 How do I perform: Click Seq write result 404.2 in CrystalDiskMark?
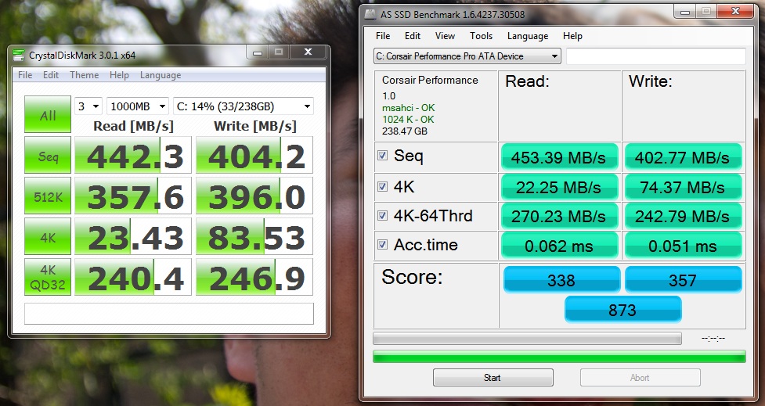(254, 156)
